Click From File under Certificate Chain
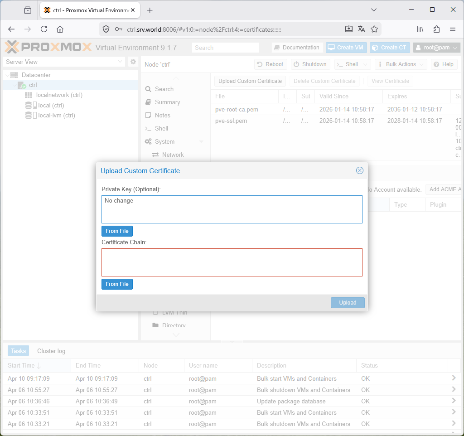Screen dimensions: 464x436 [x=117, y=284]
